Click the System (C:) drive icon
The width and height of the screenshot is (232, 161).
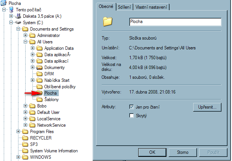point(18,22)
